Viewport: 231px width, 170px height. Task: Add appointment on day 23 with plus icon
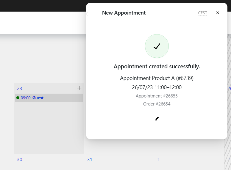coord(79,88)
